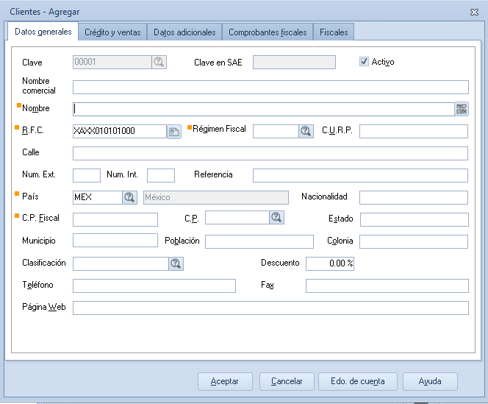Open Edo. de cuenta button

358,381
